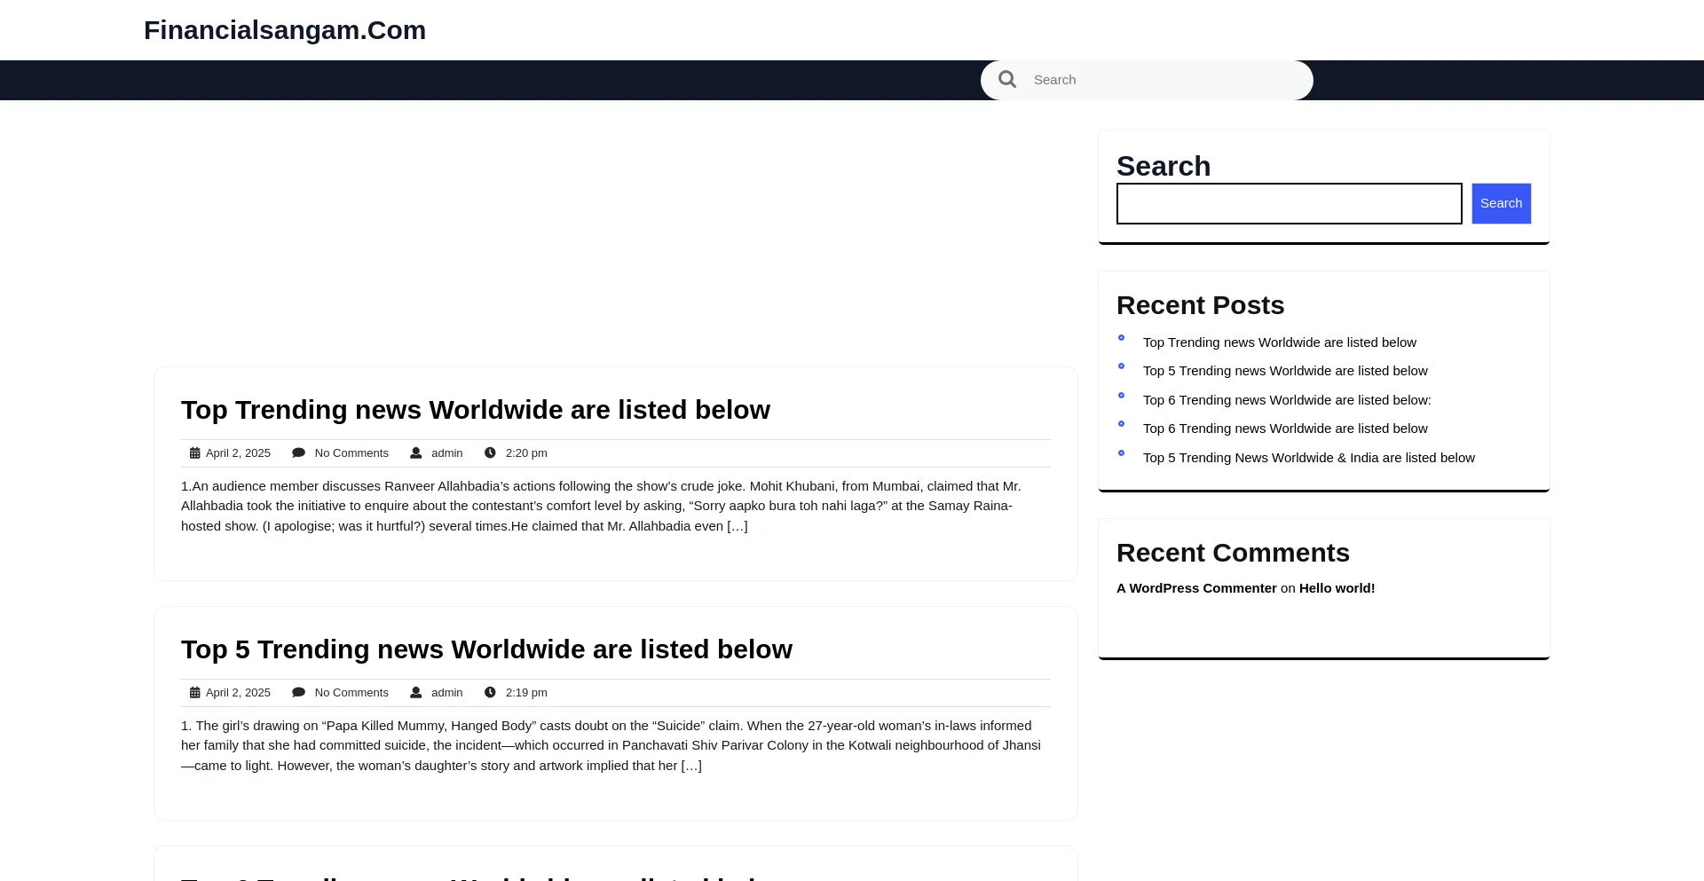Focus the header search field
Image resolution: width=1704 pixels, height=881 pixels.
click(x=1163, y=80)
